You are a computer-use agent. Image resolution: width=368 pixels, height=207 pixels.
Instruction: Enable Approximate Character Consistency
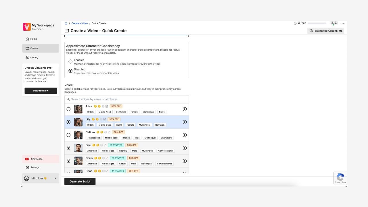point(70,62)
